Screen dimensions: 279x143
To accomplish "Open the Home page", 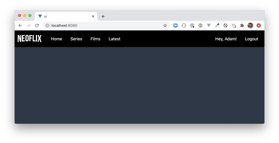I will point(56,39).
